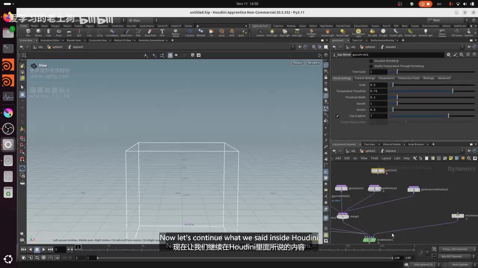
Task: Choose the Spray Paint shelf tool
Action: pyautogui.click(x=150, y=33)
